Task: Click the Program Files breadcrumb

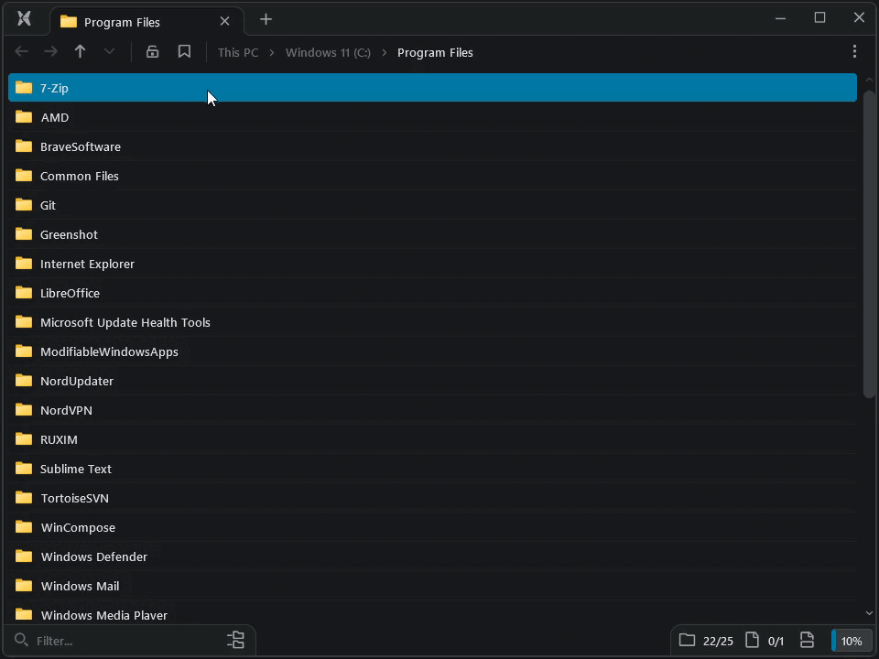Action: tap(435, 53)
